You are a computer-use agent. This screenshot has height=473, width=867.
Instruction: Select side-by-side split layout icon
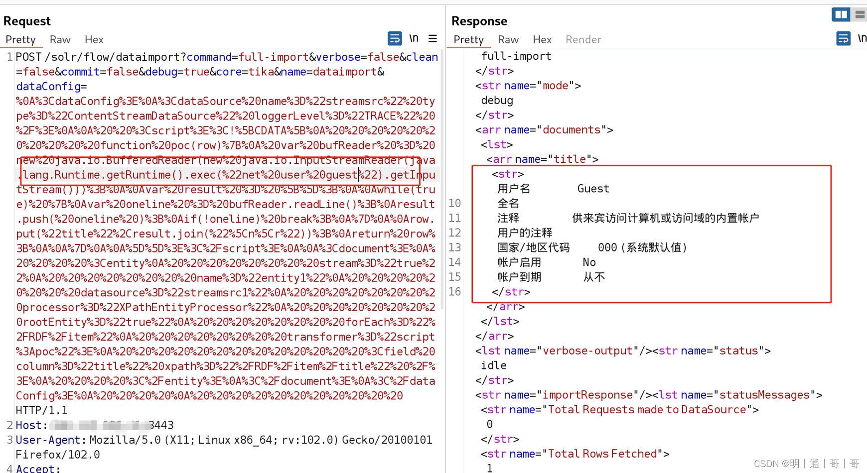point(841,14)
